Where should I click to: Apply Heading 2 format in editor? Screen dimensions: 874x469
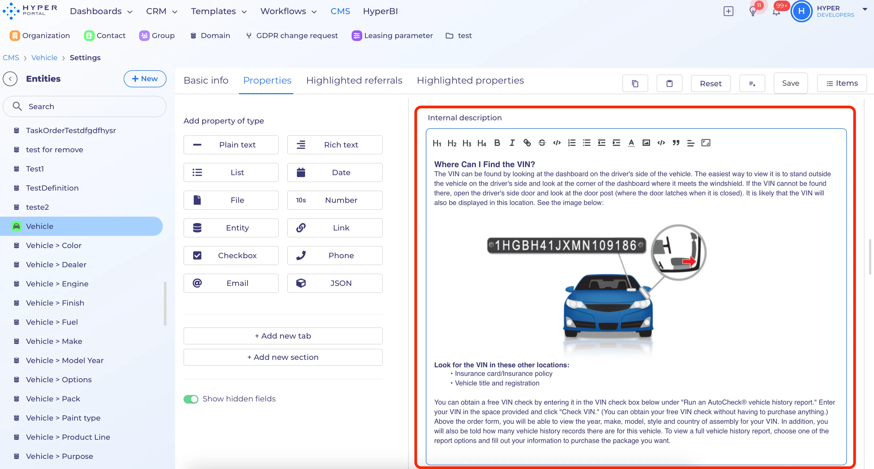[452, 143]
